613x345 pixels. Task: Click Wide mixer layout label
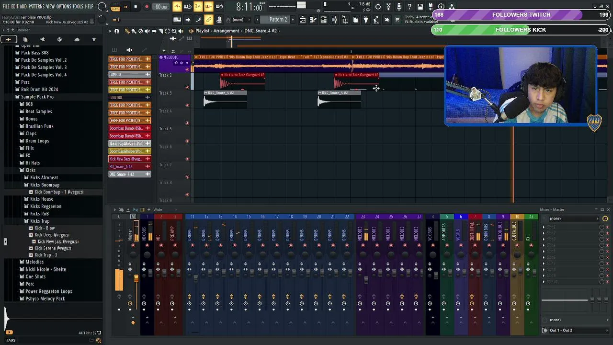coord(158,209)
